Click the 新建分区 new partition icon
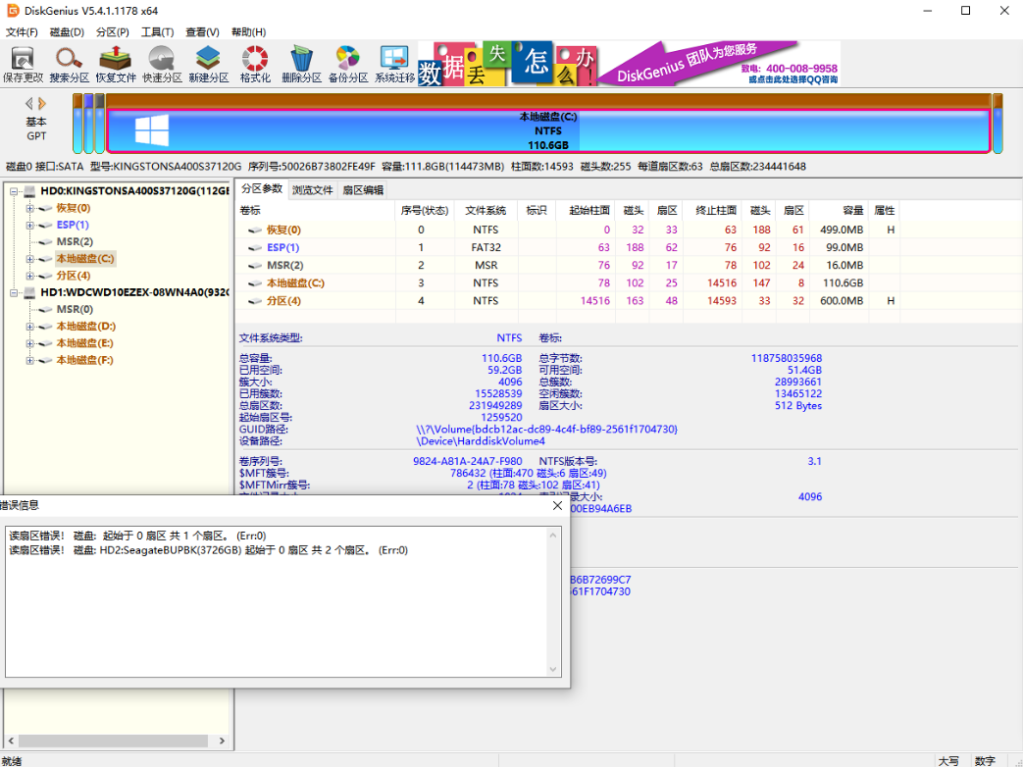This screenshot has width=1023, height=767. [x=209, y=64]
